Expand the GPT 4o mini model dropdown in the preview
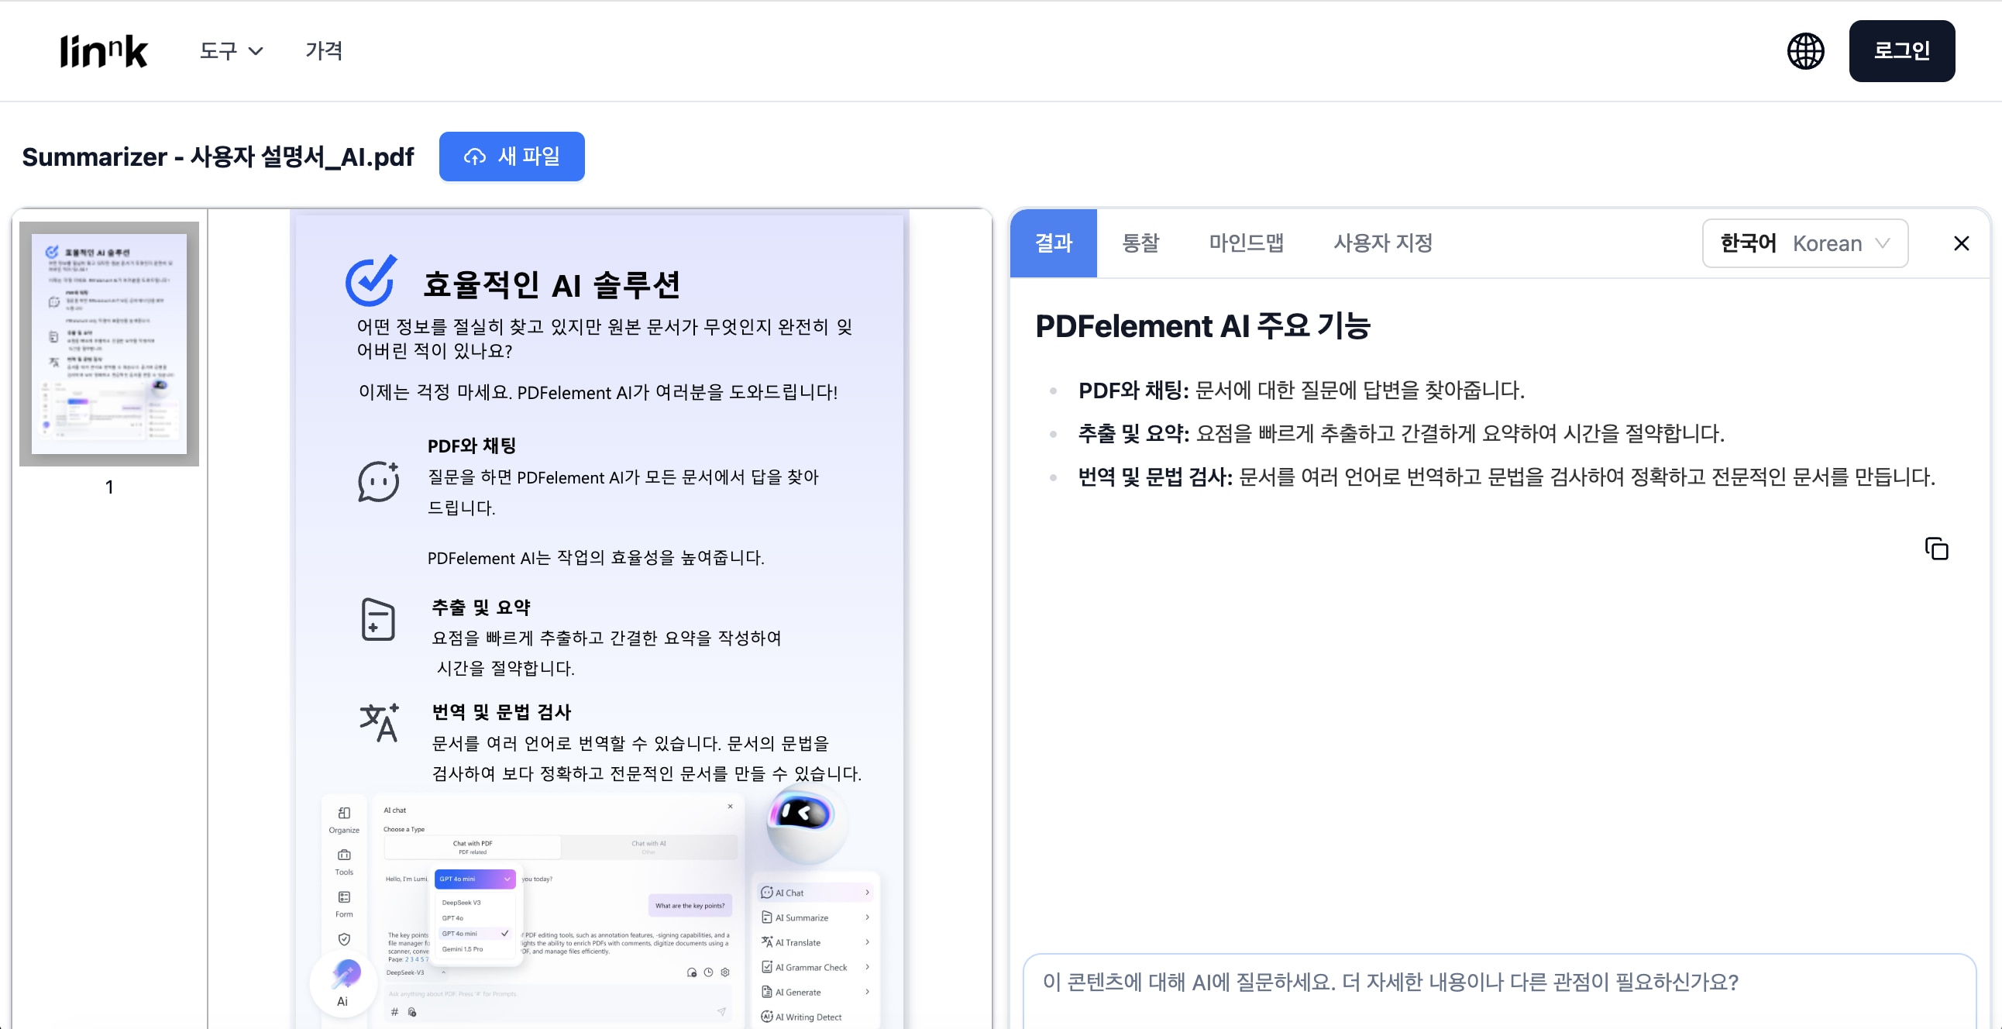The width and height of the screenshot is (2002, 1029). tap(474, 879)
